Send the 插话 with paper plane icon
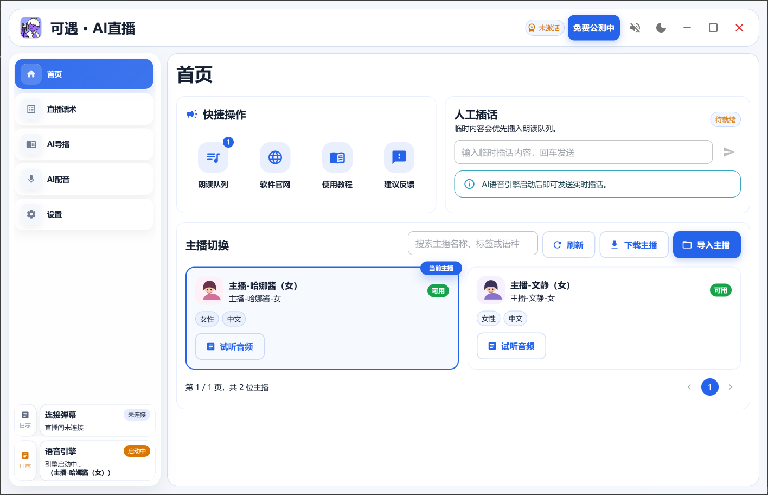This screenshot has width=768, height=495. click(728, 152)
